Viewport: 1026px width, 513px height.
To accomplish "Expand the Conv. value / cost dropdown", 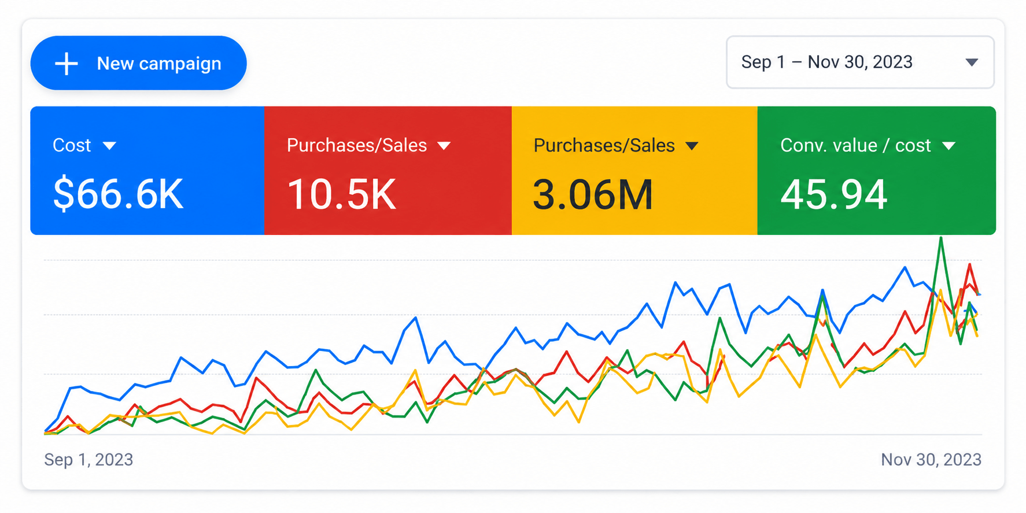I will click(x=949, y=146).
